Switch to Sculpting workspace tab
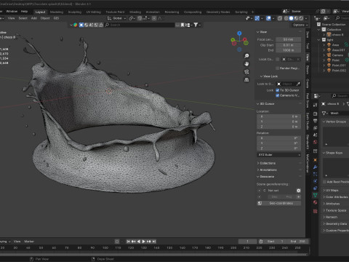The image size is (349, 262). coord(75,12)
